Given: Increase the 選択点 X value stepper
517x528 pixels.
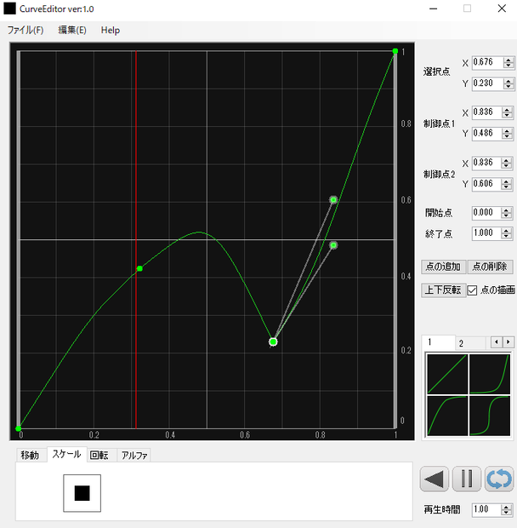Looking at the screenshot, I should click(508, 60).
